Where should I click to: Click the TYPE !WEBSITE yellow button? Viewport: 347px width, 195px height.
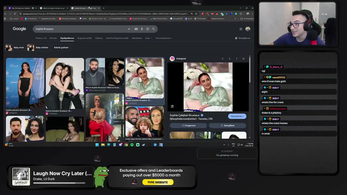tap(158, 182)
